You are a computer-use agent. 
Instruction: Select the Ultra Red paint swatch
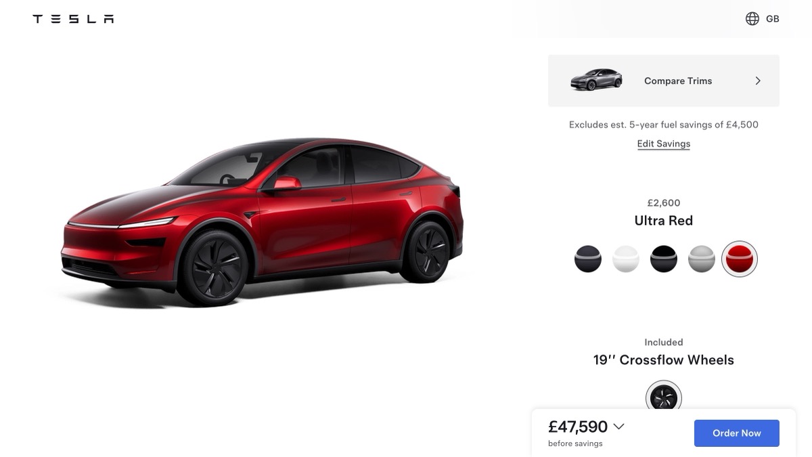click(740, 259)
